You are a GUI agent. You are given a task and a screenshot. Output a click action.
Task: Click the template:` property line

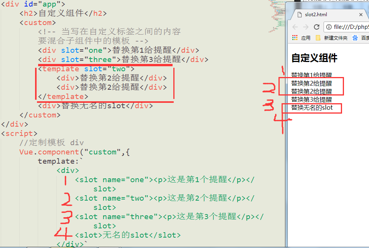(60, 161)
